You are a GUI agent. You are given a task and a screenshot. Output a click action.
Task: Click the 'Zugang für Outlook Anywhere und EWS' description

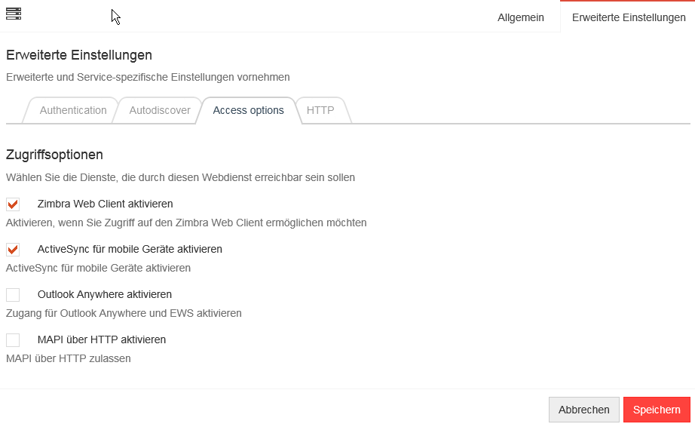coord(124,313)
